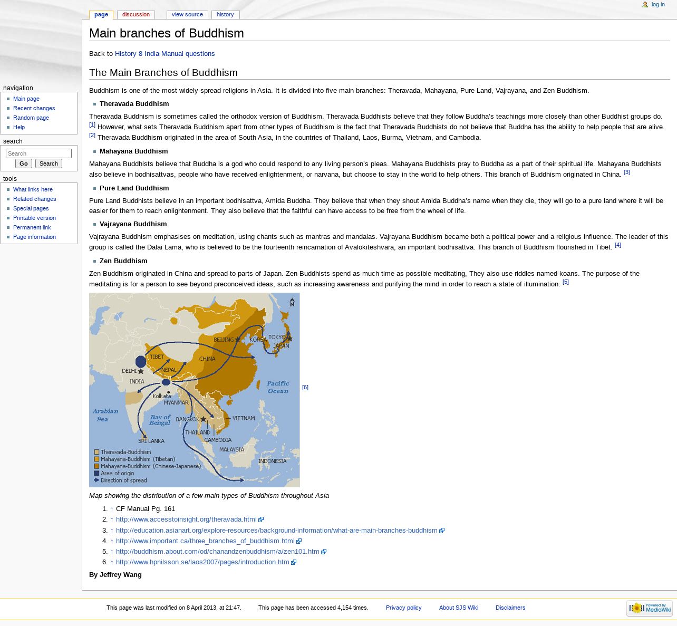Click the Vajrayana Buddhism subheading
The height and width of the screenshot is (626, 677).
(x=133, y=224)
